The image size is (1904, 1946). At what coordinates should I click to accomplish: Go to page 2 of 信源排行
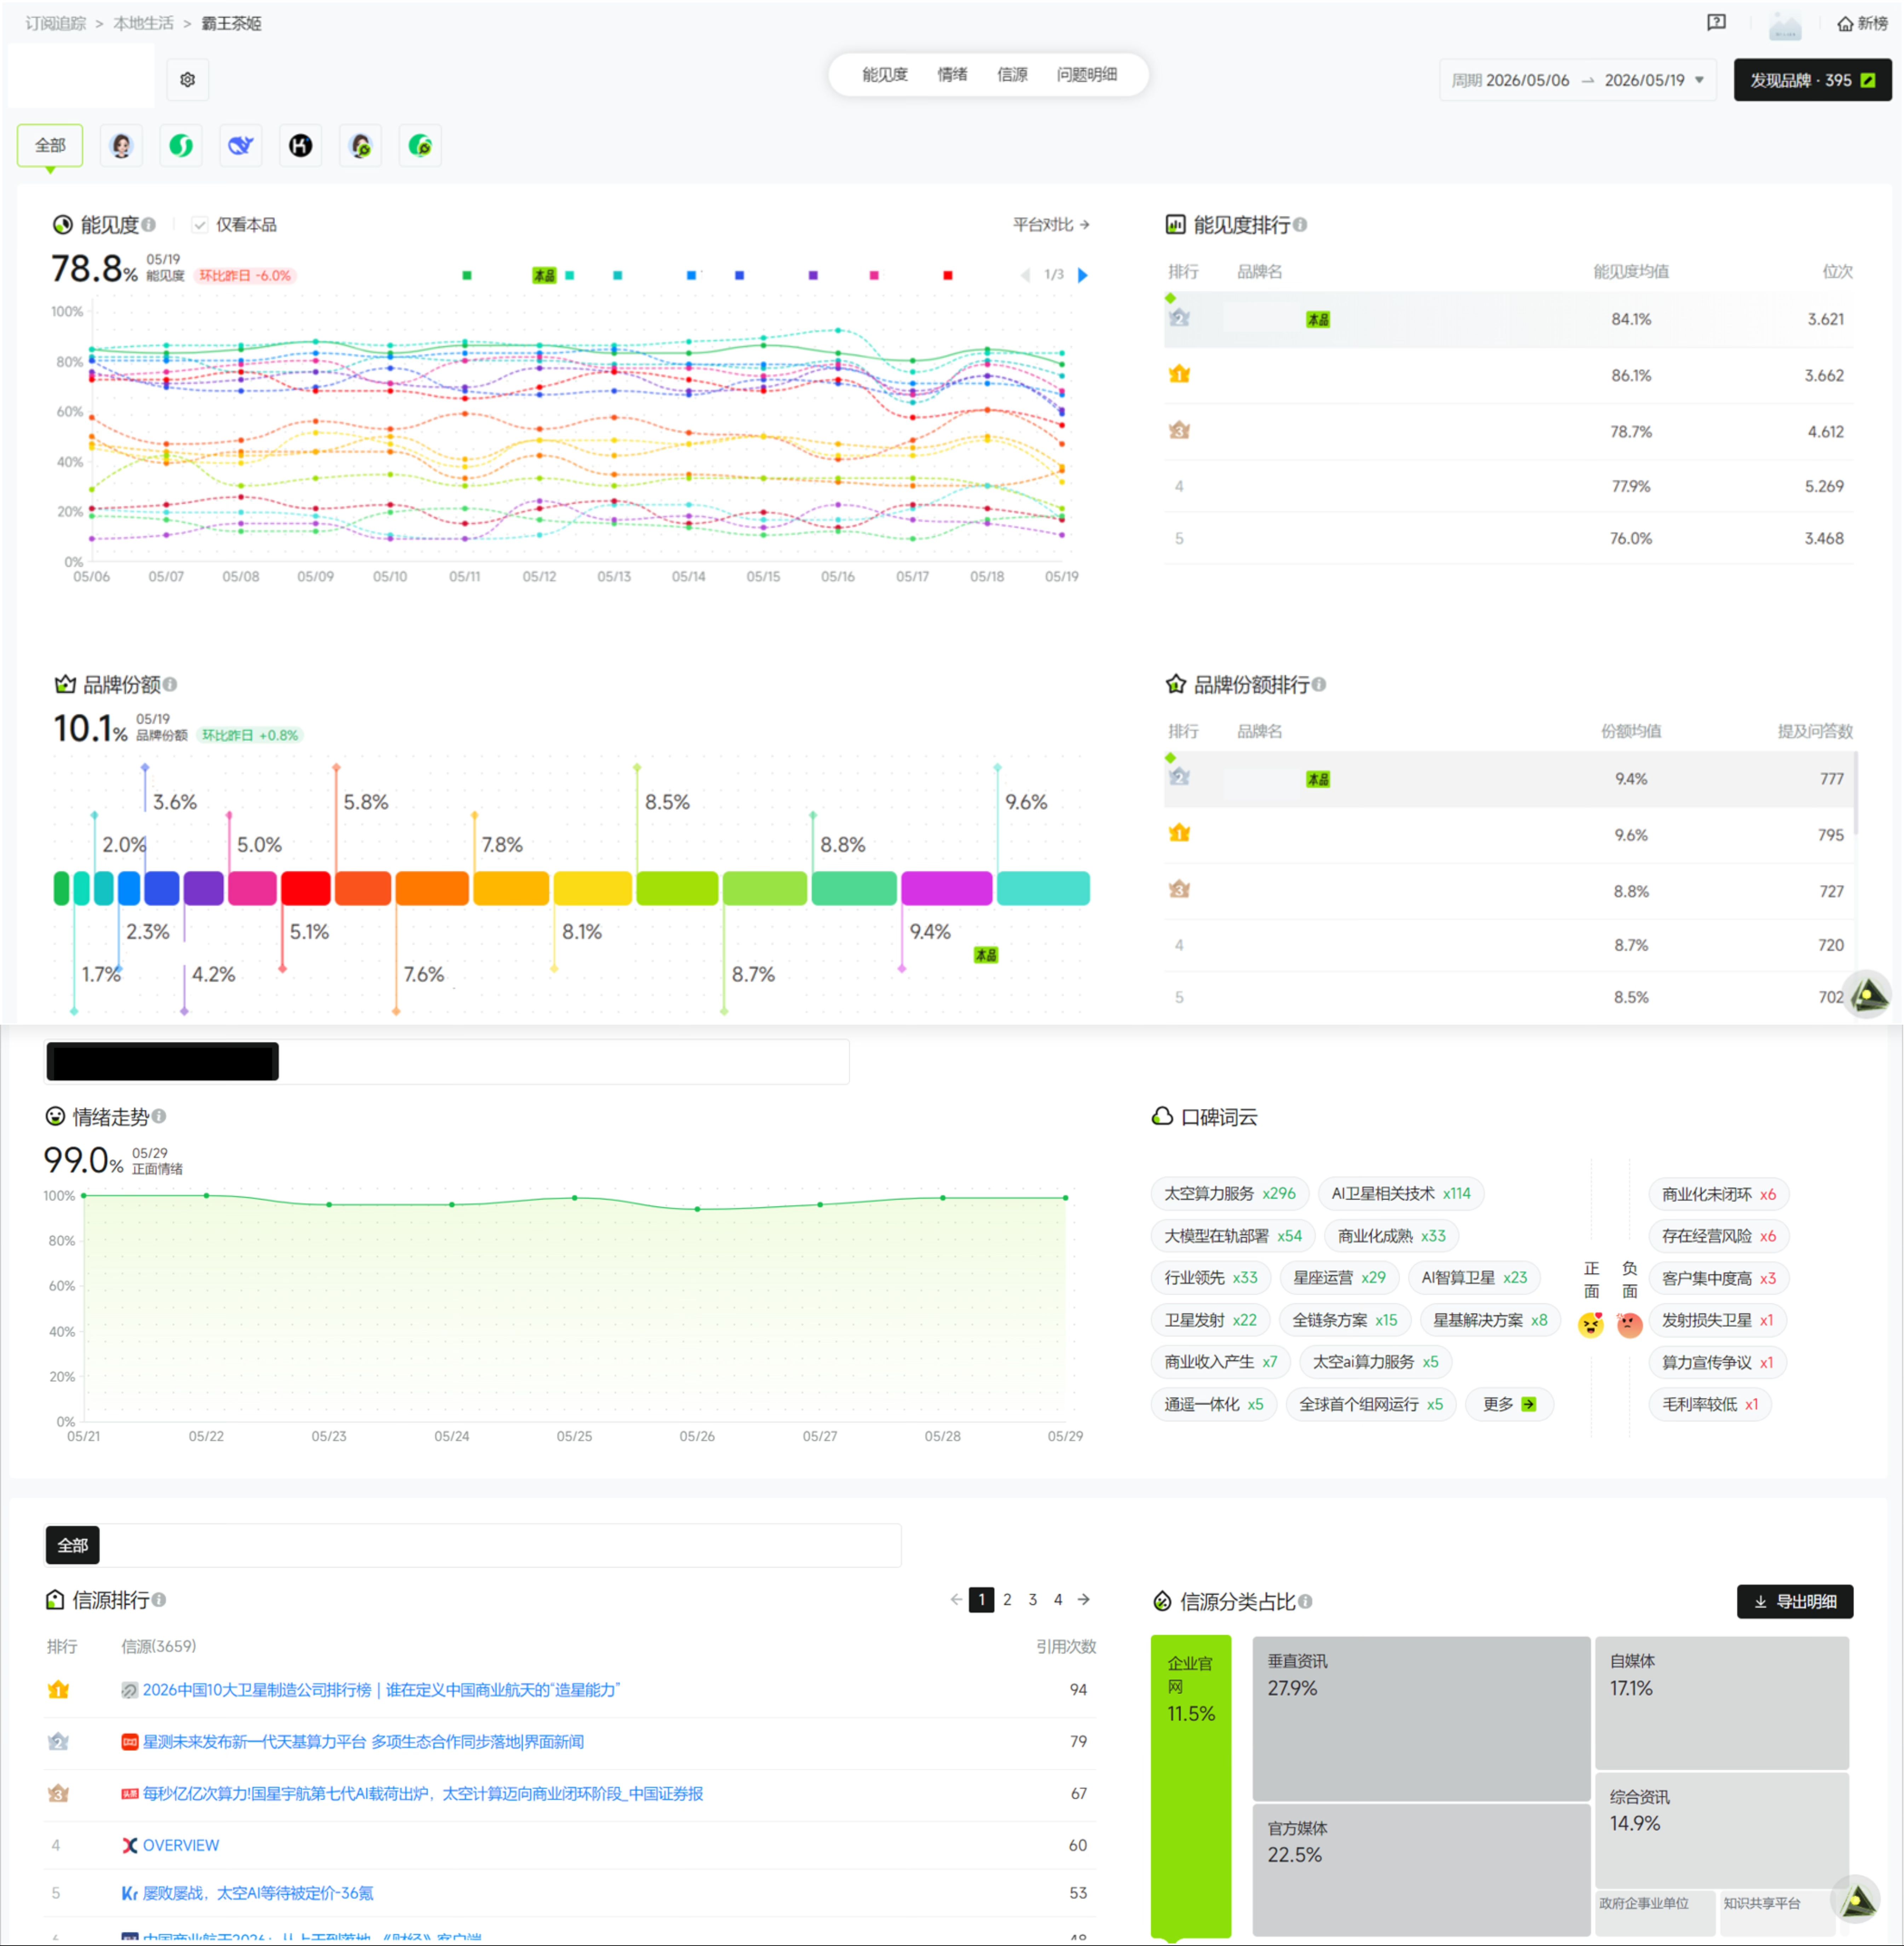point(1007,1600)
